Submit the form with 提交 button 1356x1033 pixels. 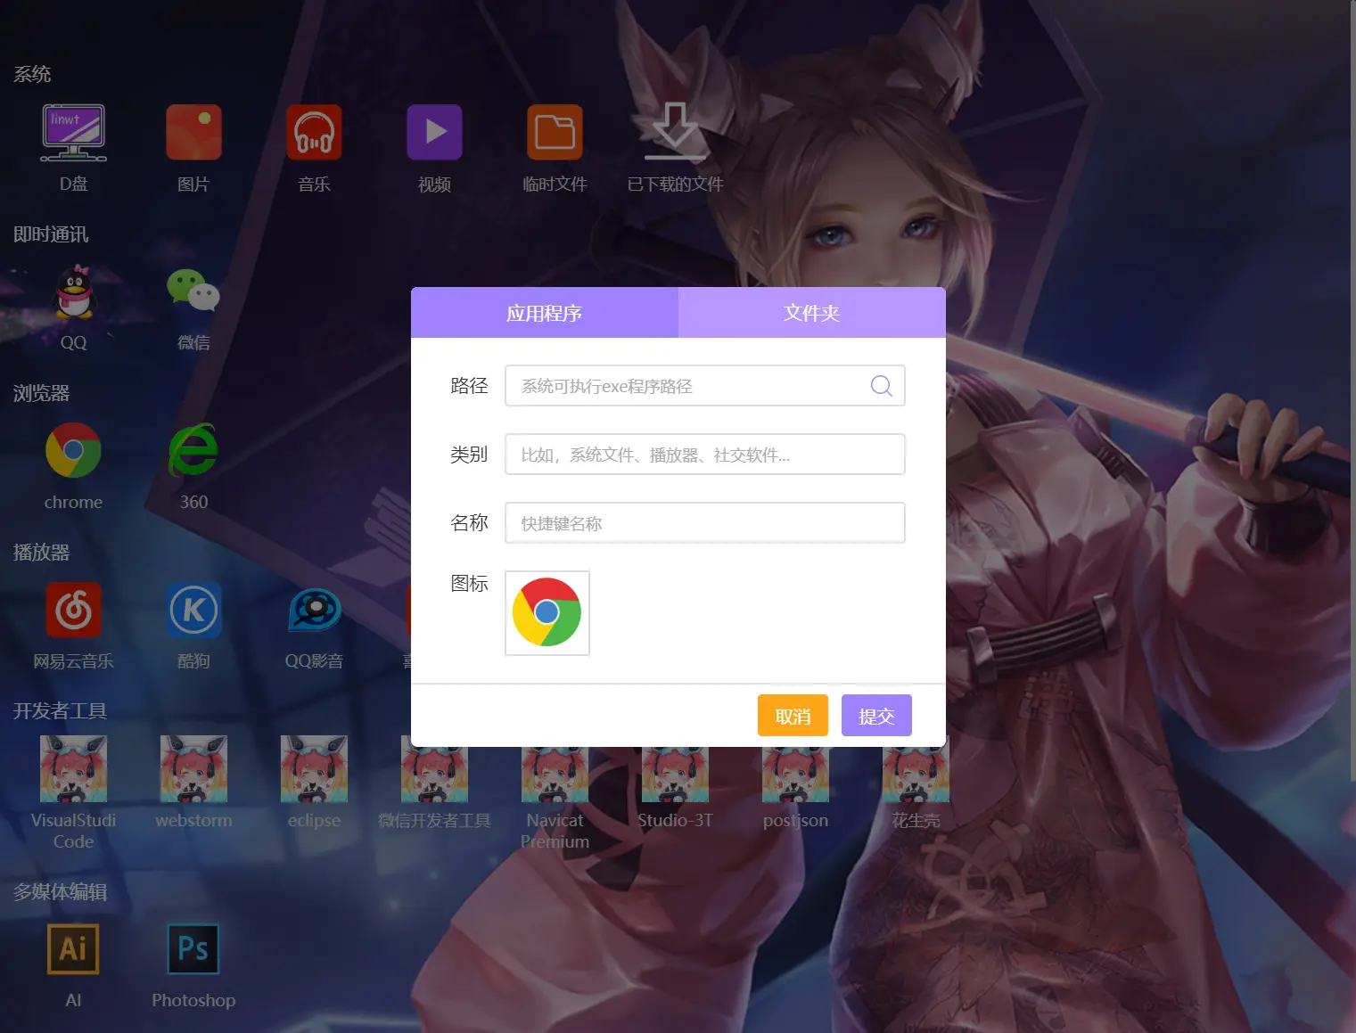876,716
